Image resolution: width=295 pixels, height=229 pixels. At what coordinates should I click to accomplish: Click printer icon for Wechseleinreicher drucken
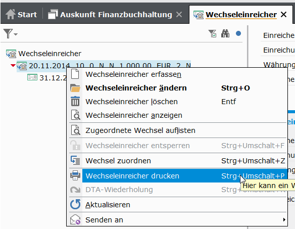click(75, 175)
